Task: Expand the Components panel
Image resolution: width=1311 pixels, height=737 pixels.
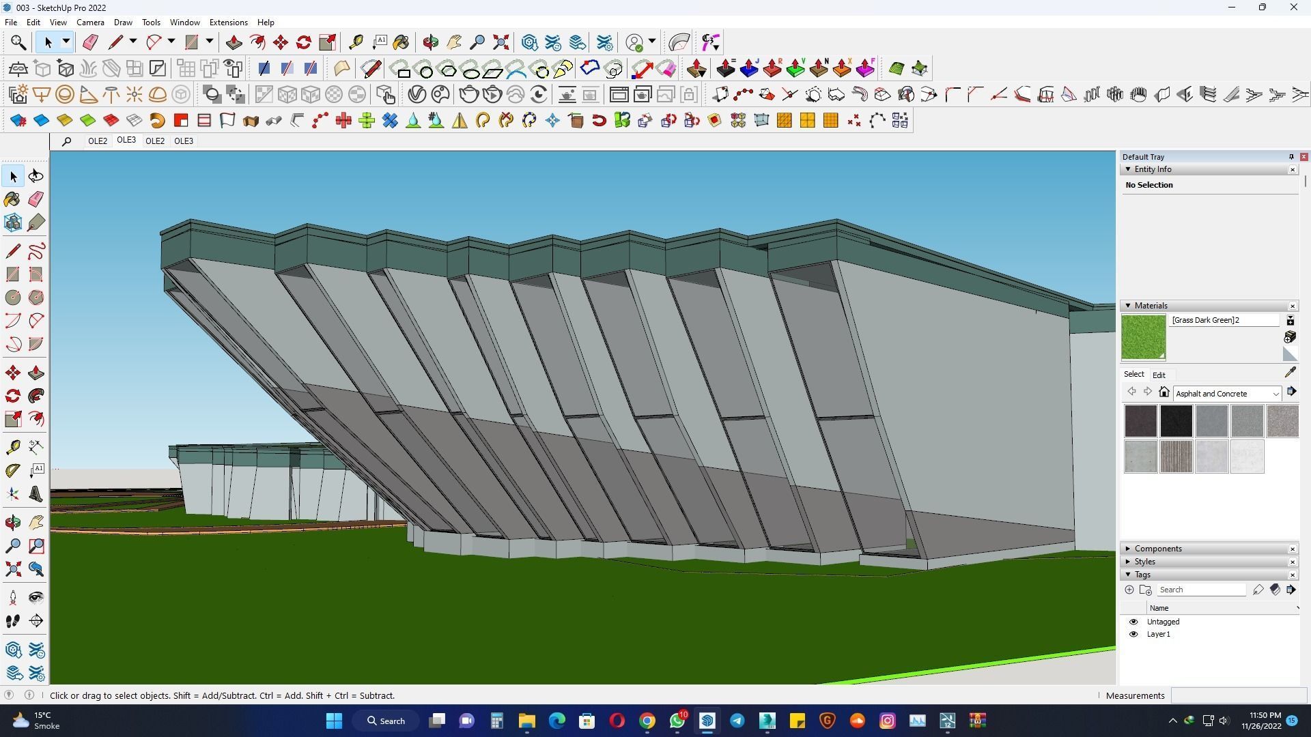Action: pyautogui.click(x=1157, y=549)
